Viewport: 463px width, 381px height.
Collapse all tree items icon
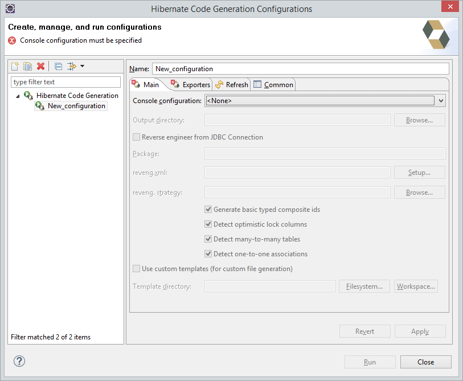coord(59,66)
